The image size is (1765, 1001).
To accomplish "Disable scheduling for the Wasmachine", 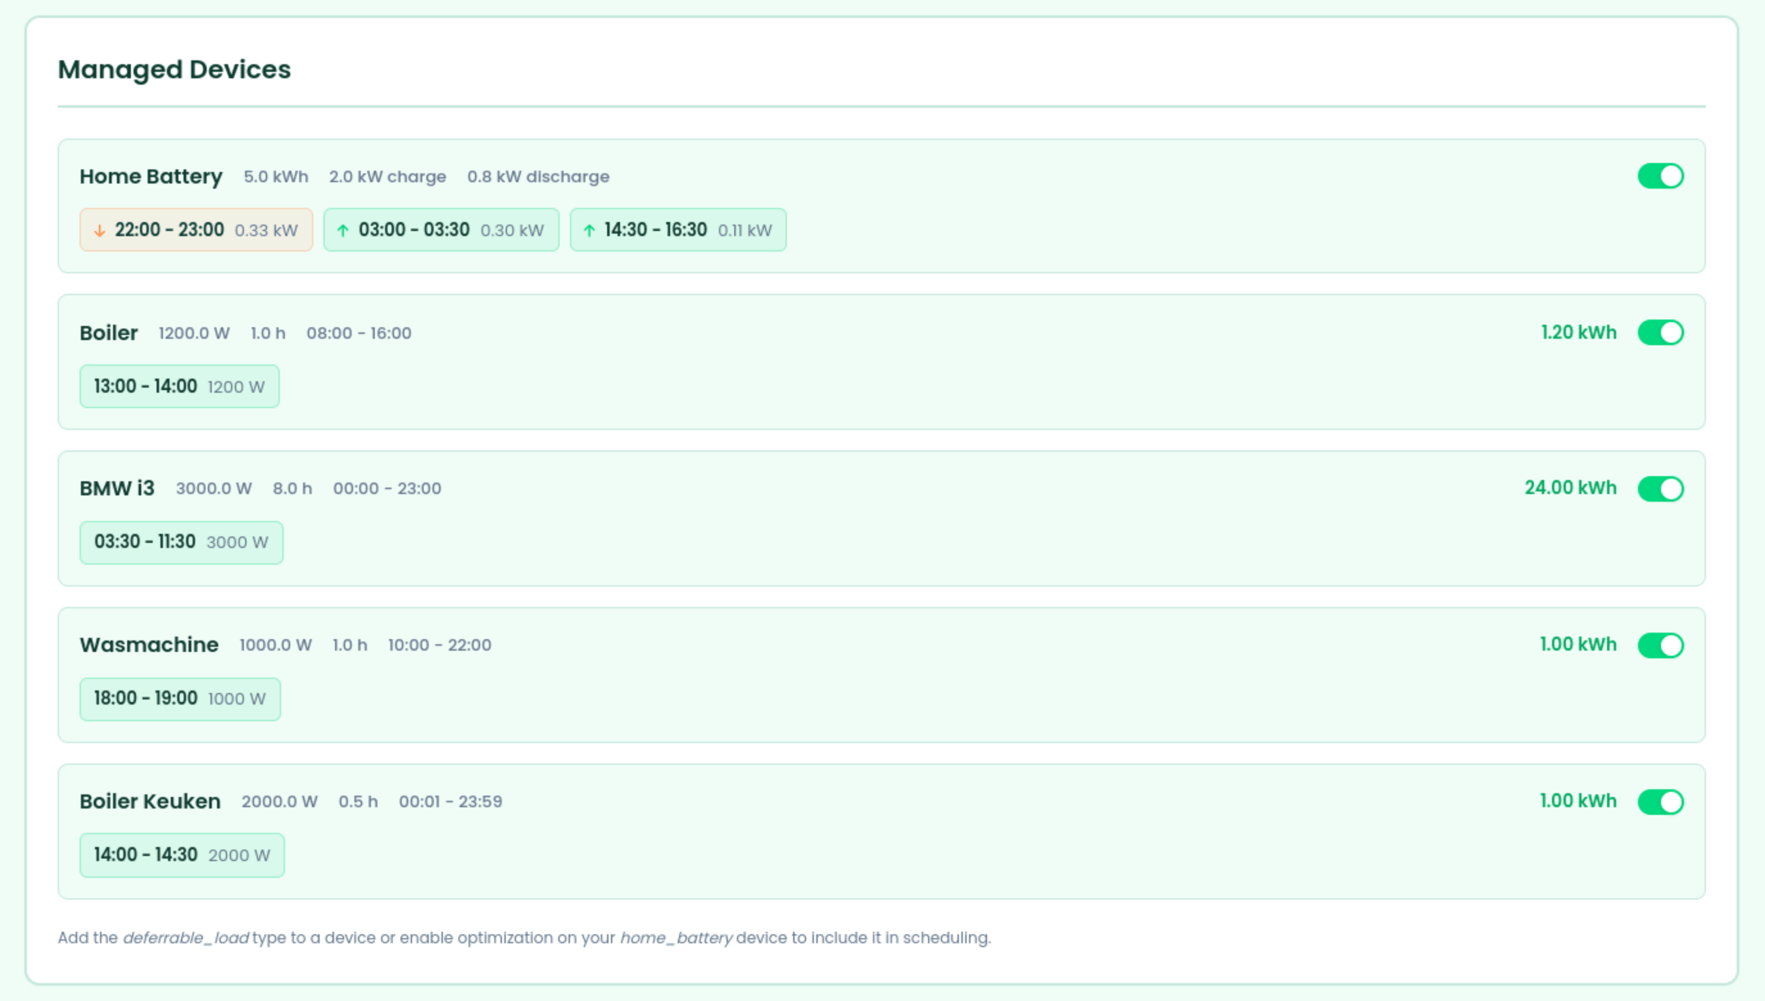I will click(1661, 645).
